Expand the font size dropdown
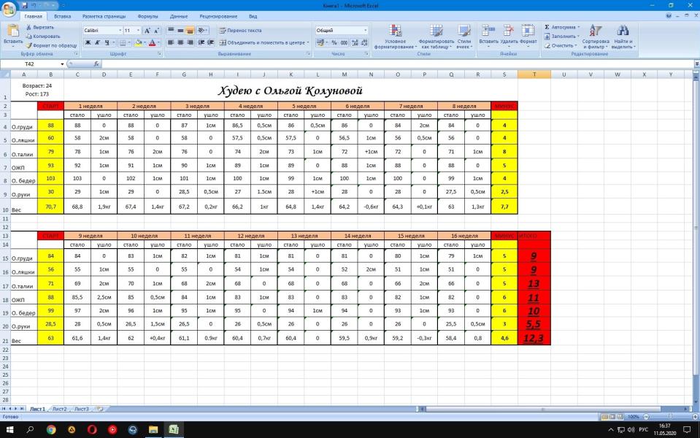Viewport: 700px width, 438px height. click(x=139, y=31)
